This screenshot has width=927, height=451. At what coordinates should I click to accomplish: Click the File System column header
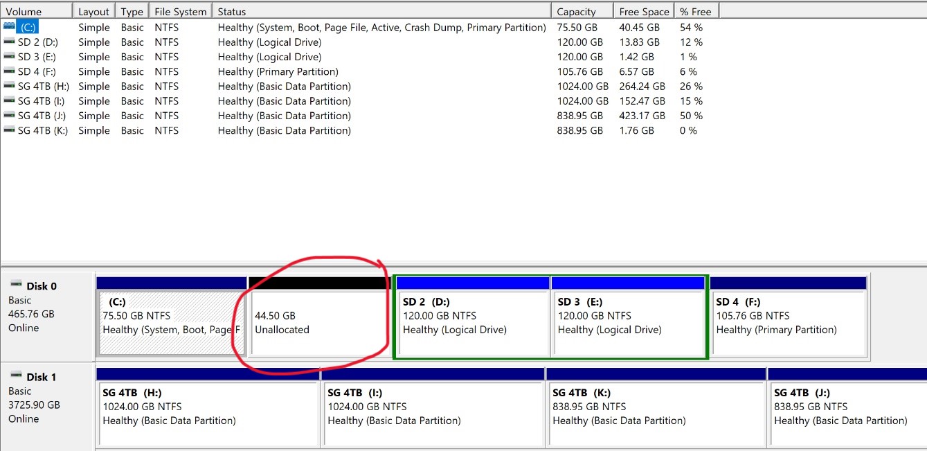coord(180,11)
